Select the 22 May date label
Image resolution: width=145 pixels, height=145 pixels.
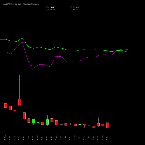click(x=5, y=138)
